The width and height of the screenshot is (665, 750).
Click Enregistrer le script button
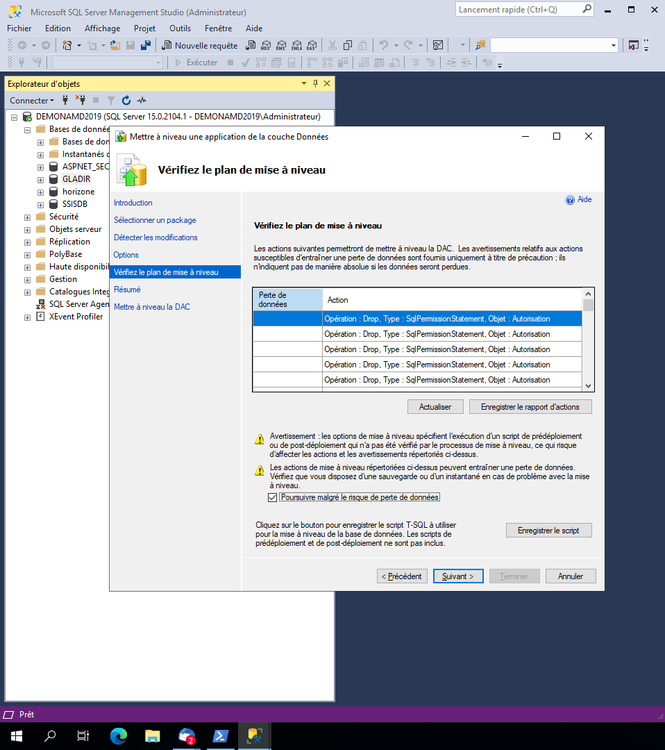pyautogui.click(x=549, y=530)
